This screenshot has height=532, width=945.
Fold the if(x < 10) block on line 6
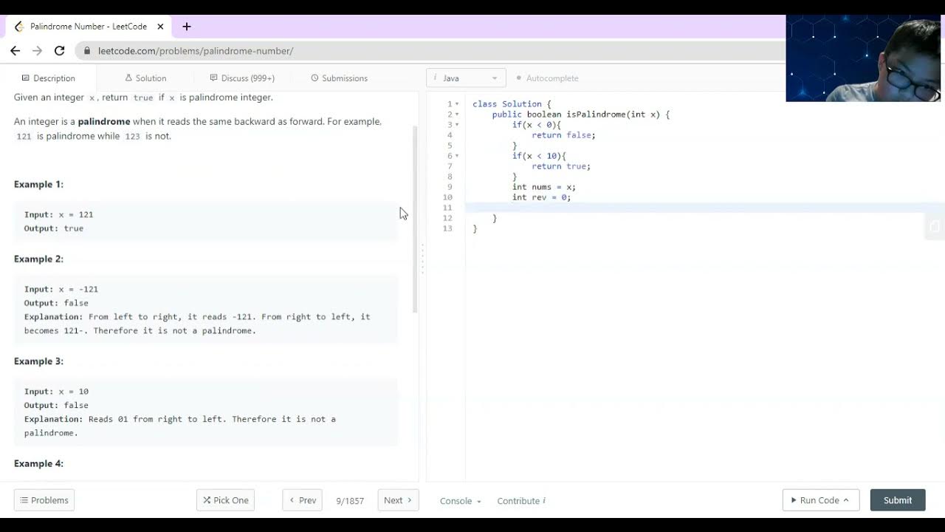(x=457, y=156)
